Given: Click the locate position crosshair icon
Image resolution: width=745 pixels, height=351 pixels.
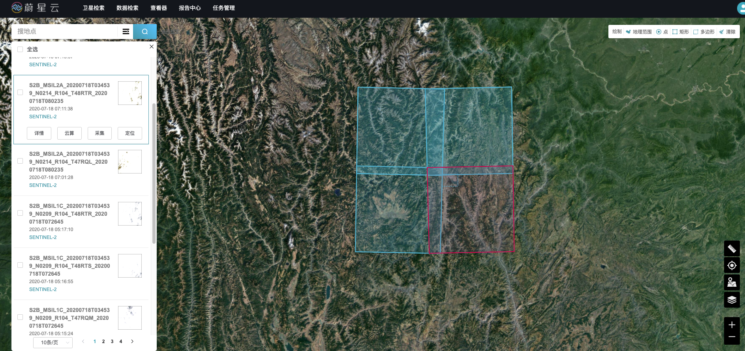Looking at the screenshot, I should [x=732, y=265].
